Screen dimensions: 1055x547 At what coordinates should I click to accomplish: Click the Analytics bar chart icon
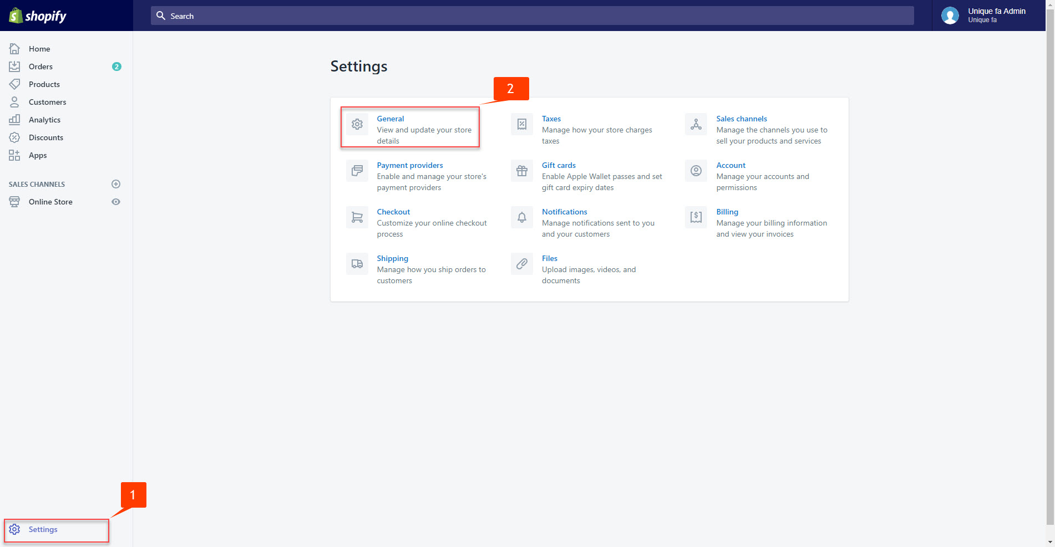point(14,120)
